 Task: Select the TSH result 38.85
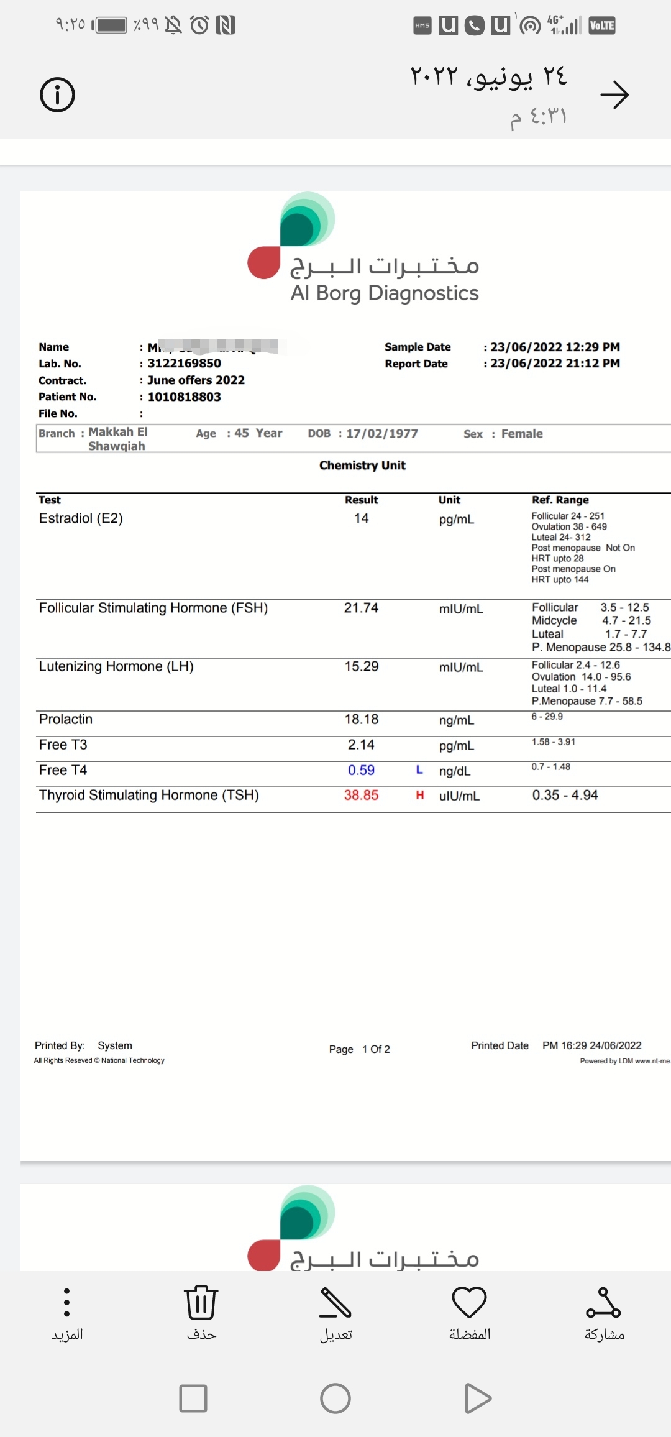coord(361,795)
